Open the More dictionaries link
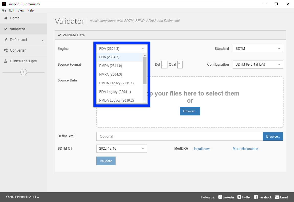294x202 pixels. (x=245, y=149)
